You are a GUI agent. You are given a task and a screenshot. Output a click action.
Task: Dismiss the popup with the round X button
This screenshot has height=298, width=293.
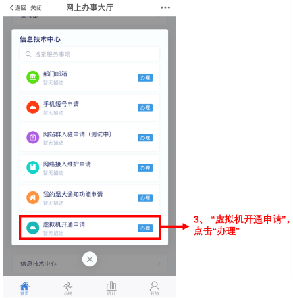[90, 259]
